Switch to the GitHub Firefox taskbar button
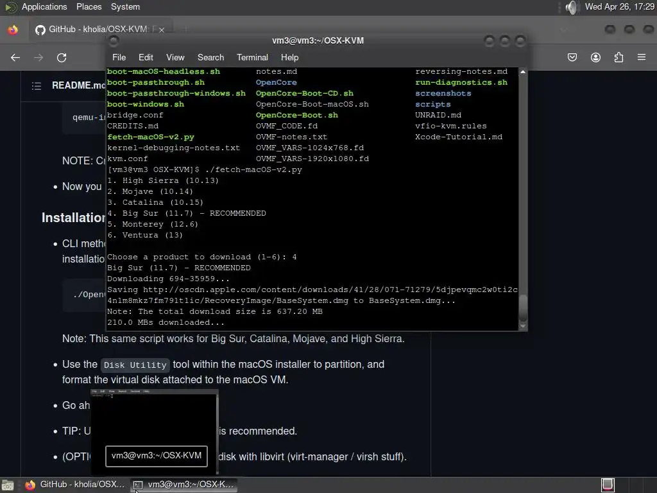This screenshot has width=657, height=493. [x=75, y=485]
